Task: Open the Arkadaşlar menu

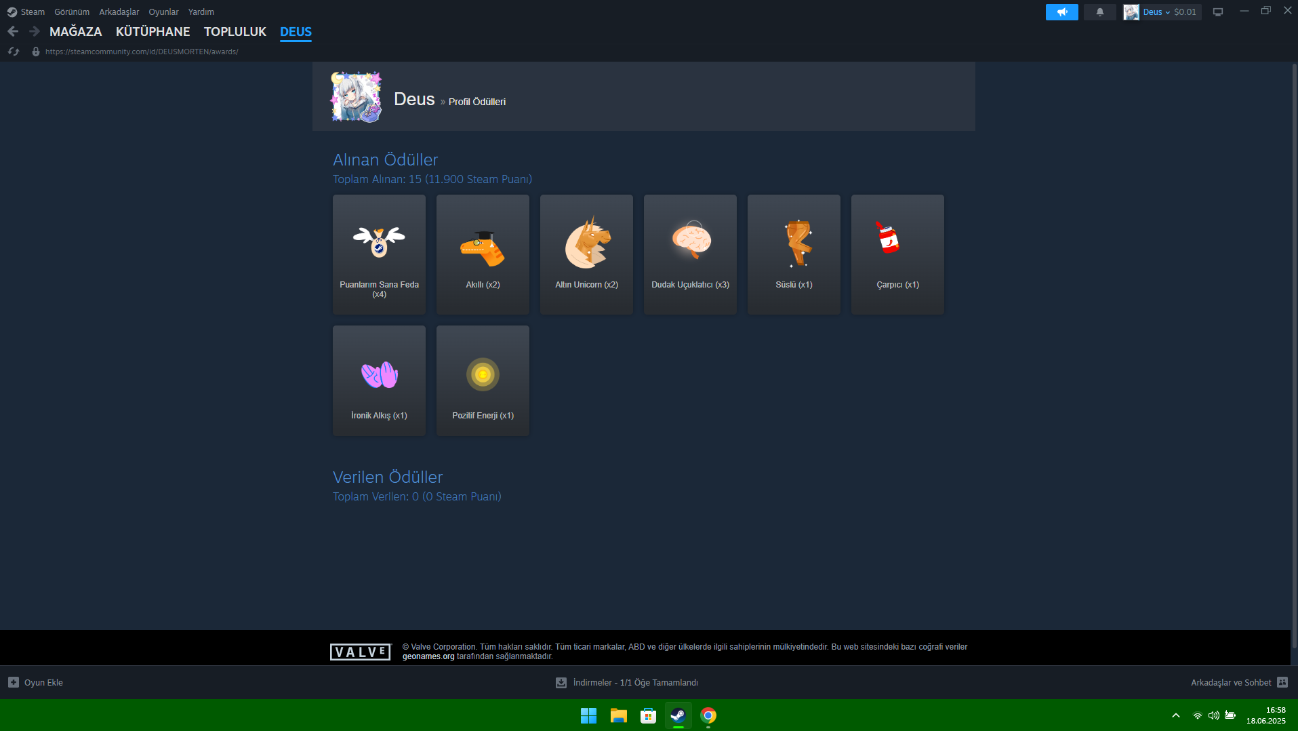Action: pyautogui.click(x=119, y=12)
